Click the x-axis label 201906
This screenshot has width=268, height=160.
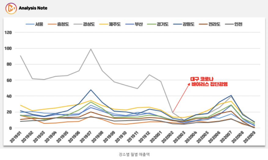(x=74, y=137)
